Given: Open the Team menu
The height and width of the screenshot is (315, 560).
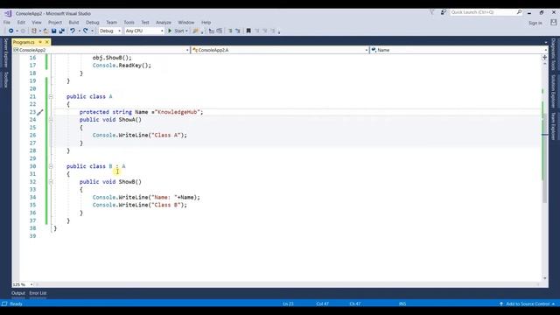Looking at the screenshot, I should (111, 23).
